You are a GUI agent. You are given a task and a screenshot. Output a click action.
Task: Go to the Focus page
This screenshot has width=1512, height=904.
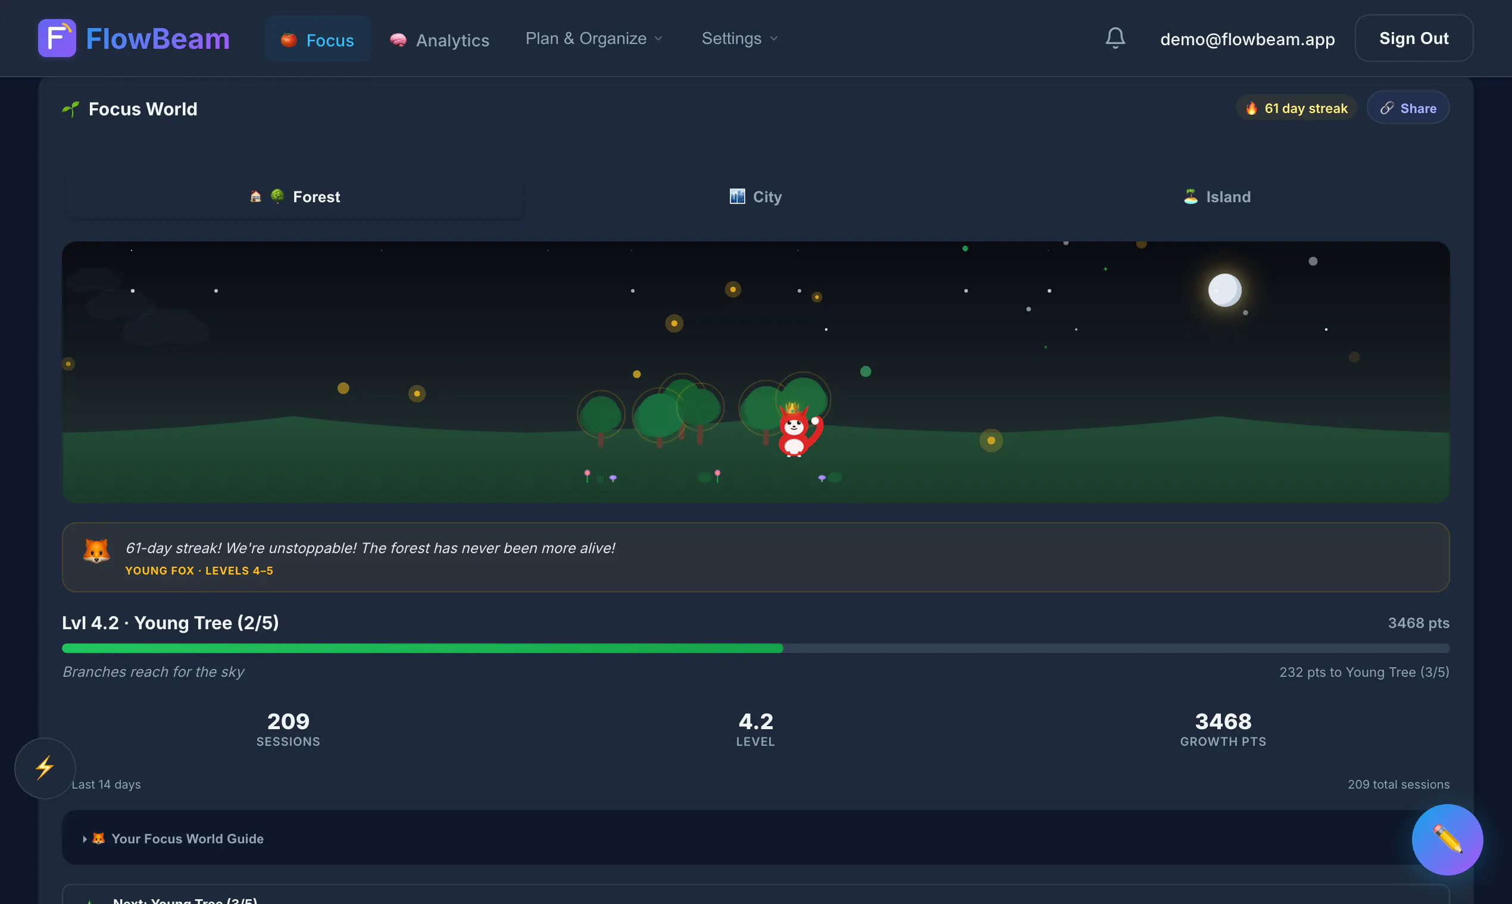pyautogui.click(x=318, y=40)
